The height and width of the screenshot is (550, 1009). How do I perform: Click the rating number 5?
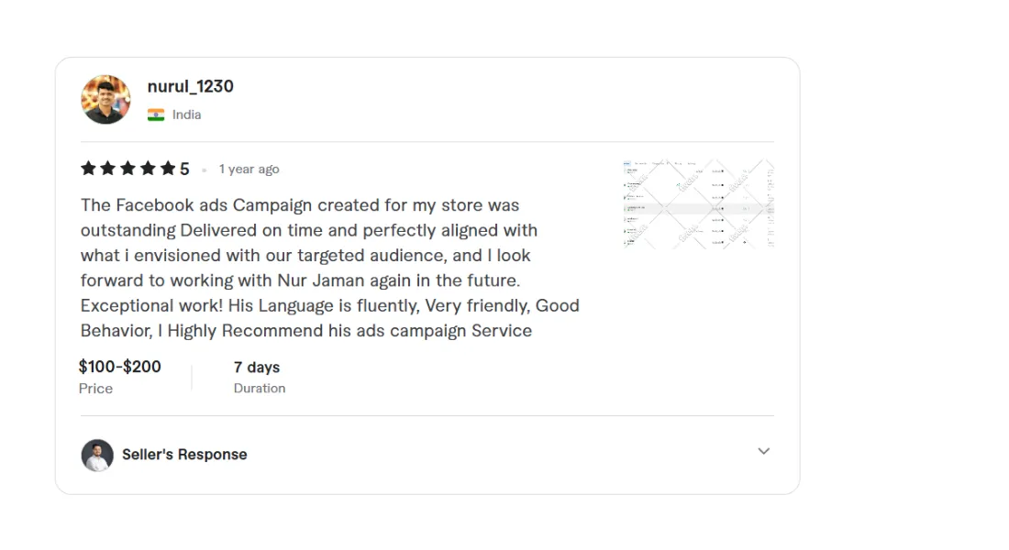pyautogui.click(x=184, y=169)
